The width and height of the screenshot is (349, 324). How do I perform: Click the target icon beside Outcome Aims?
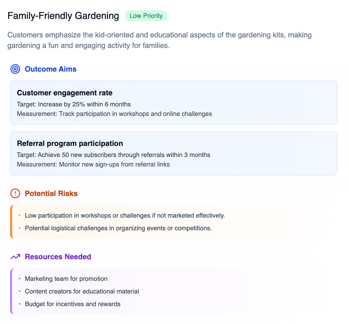(15, 69)
